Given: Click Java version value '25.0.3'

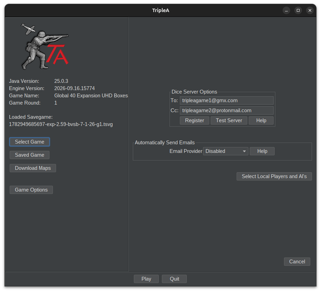Looking at the screenshot, I should 61,81.
